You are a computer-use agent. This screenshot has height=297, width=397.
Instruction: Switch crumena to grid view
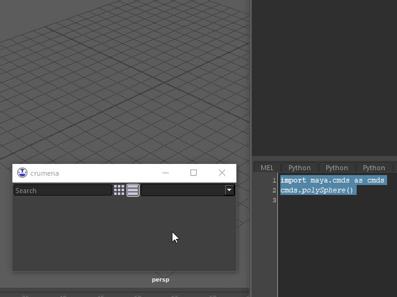119,190
